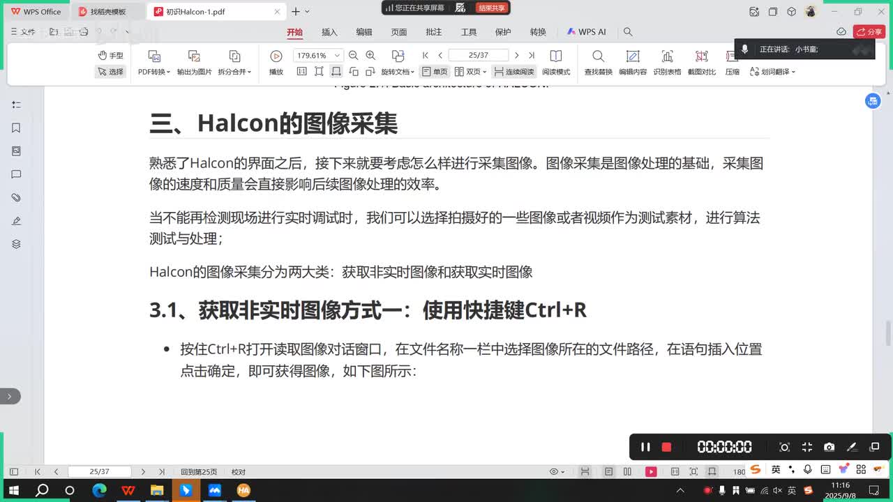The image size is (893, 502).
Task: Open the outline panel icon in left sidebar
Action: pyautogui.click(x=16, y=105)
